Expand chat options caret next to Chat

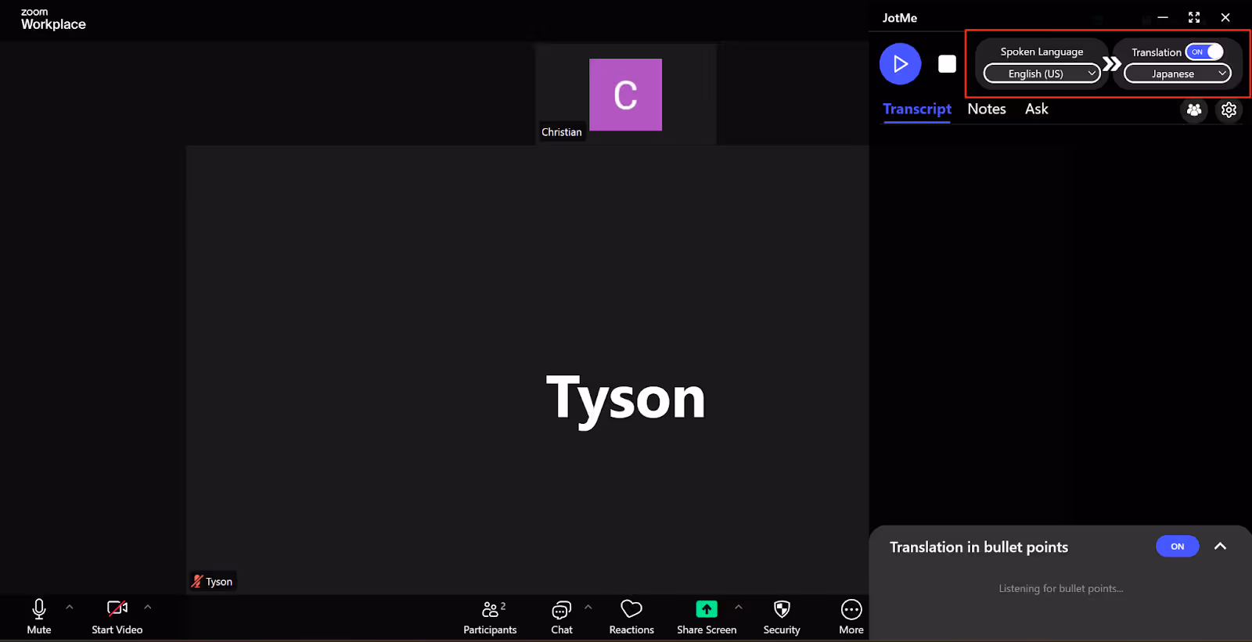(x=588, y=607)
